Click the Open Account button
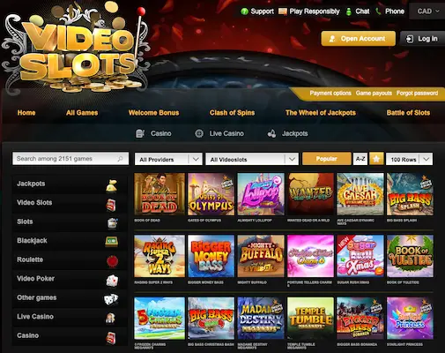 (x=358, y=39)
